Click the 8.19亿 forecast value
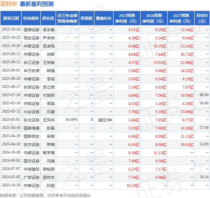Image resolution: width=210 pixels, height=198 pixels. (x=188, y=79)
